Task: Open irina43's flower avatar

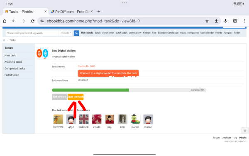Action: 97,119
